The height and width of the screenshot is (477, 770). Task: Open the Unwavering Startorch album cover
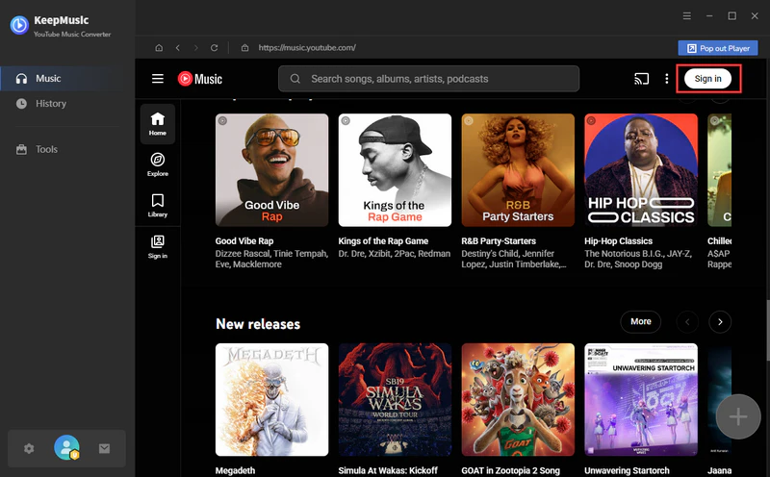(641, 399)
